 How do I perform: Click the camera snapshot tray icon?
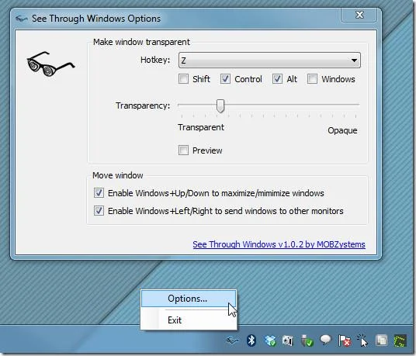click(x=288, y=340)
